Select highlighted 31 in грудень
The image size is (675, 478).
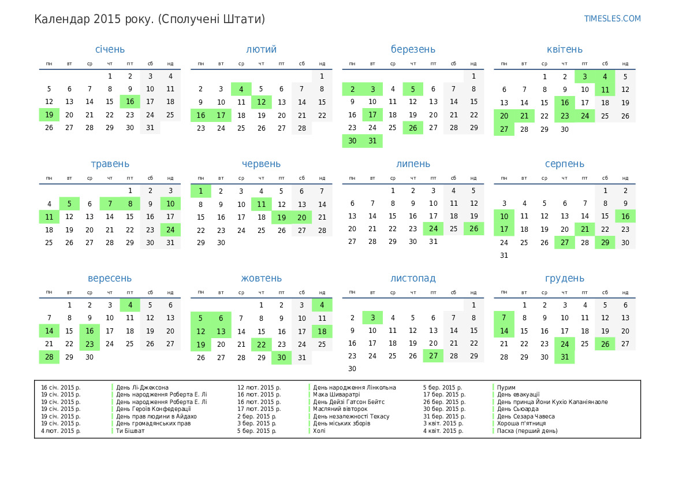pyautogui.click(x=565, y=357)
